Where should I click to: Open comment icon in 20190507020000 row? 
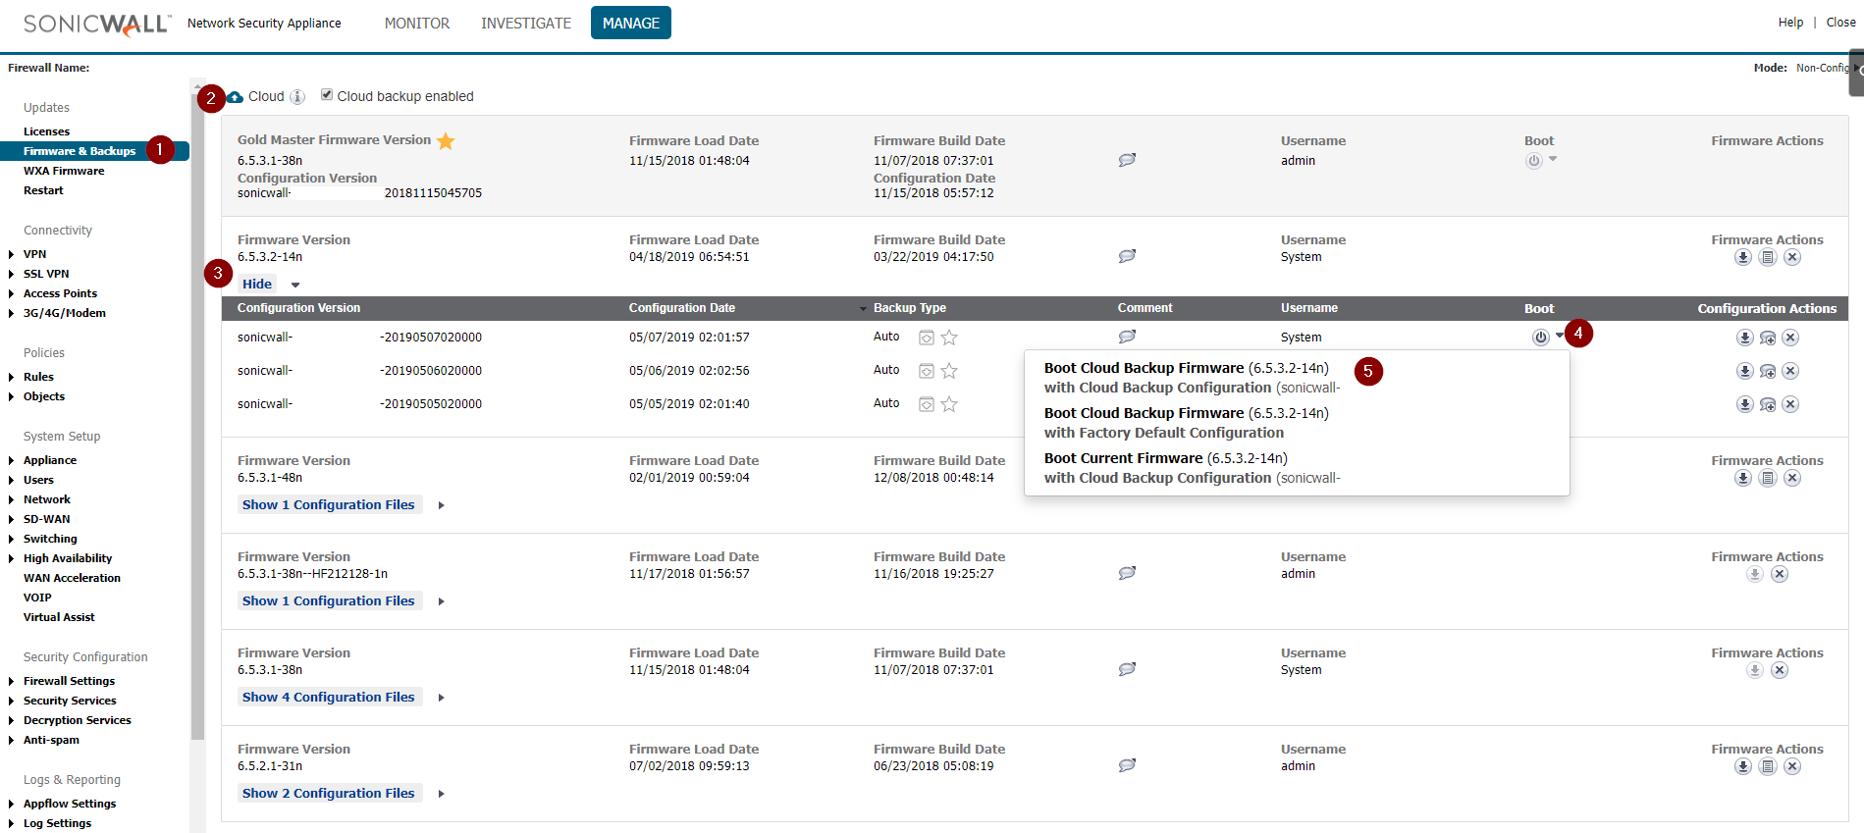[x=1127, y=336]
